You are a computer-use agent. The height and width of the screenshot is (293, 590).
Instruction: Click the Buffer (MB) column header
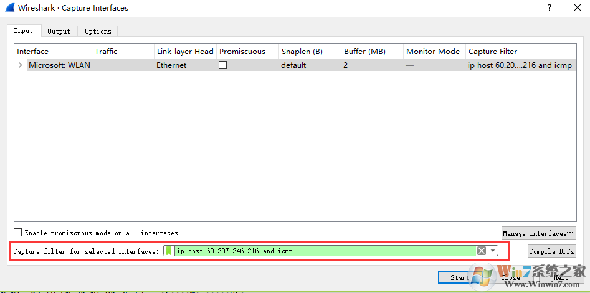point(373,52)
